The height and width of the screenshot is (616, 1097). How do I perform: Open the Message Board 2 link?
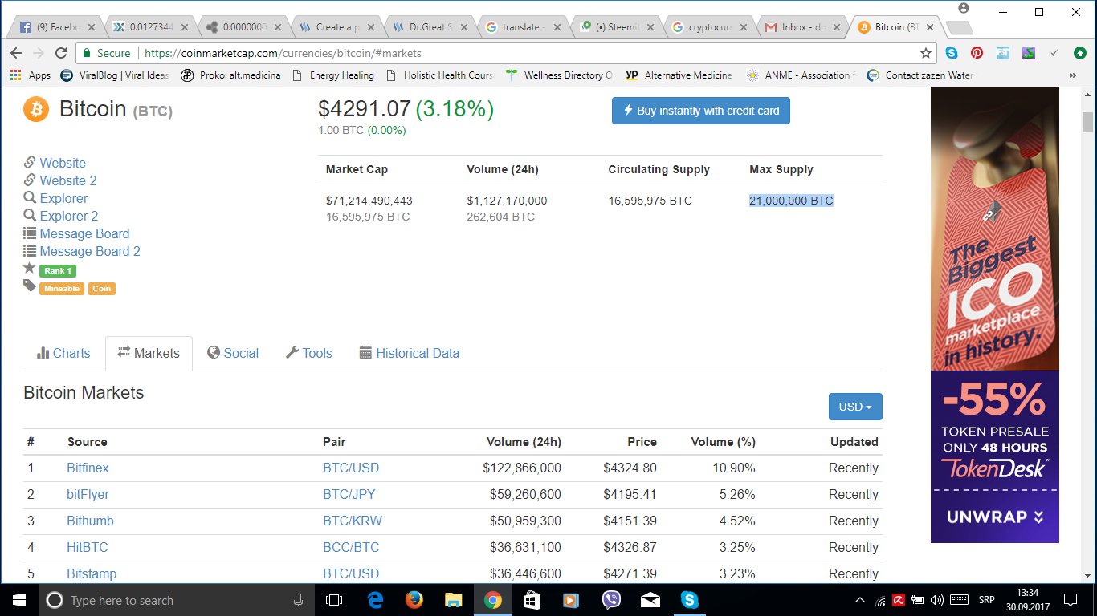click(x=90, y=251)
